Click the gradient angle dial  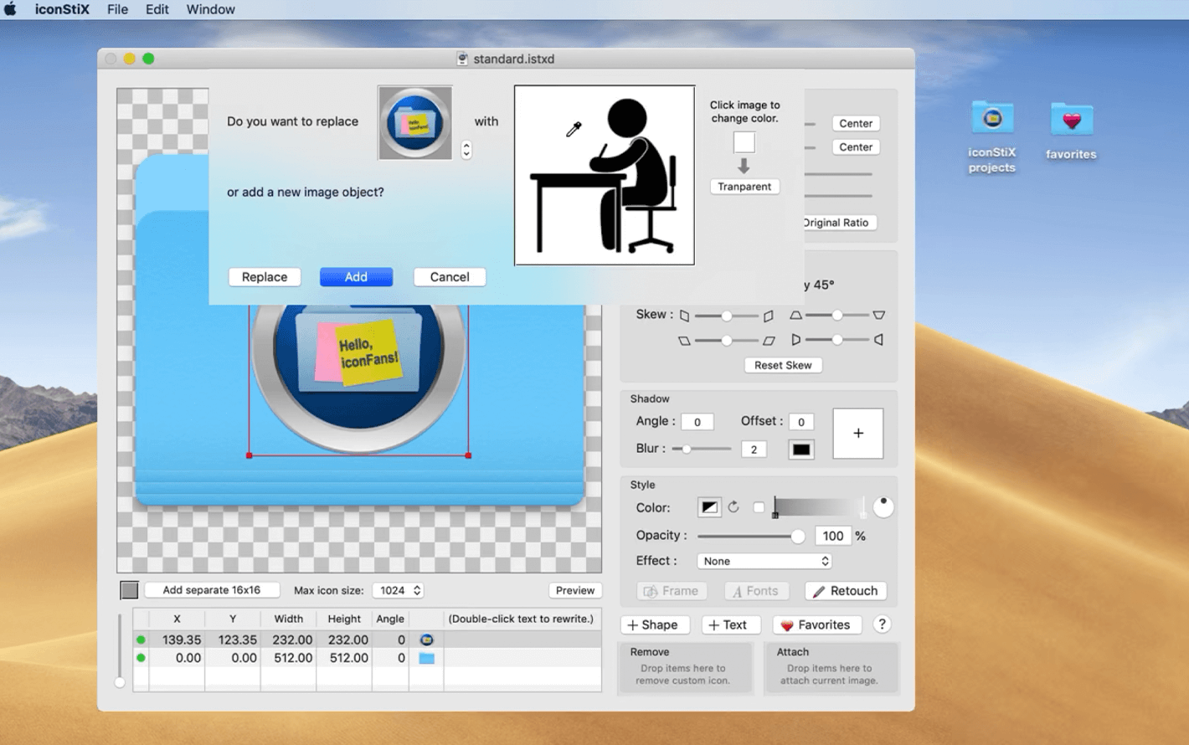click(x=883, y=507)
